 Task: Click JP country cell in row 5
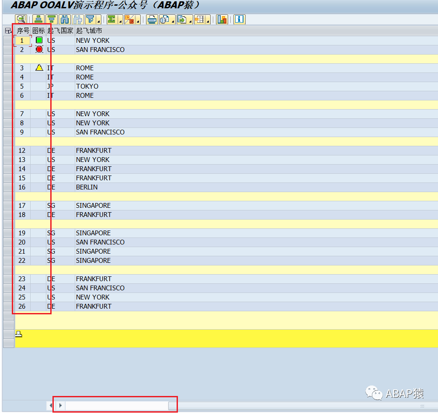click(60, 86)
